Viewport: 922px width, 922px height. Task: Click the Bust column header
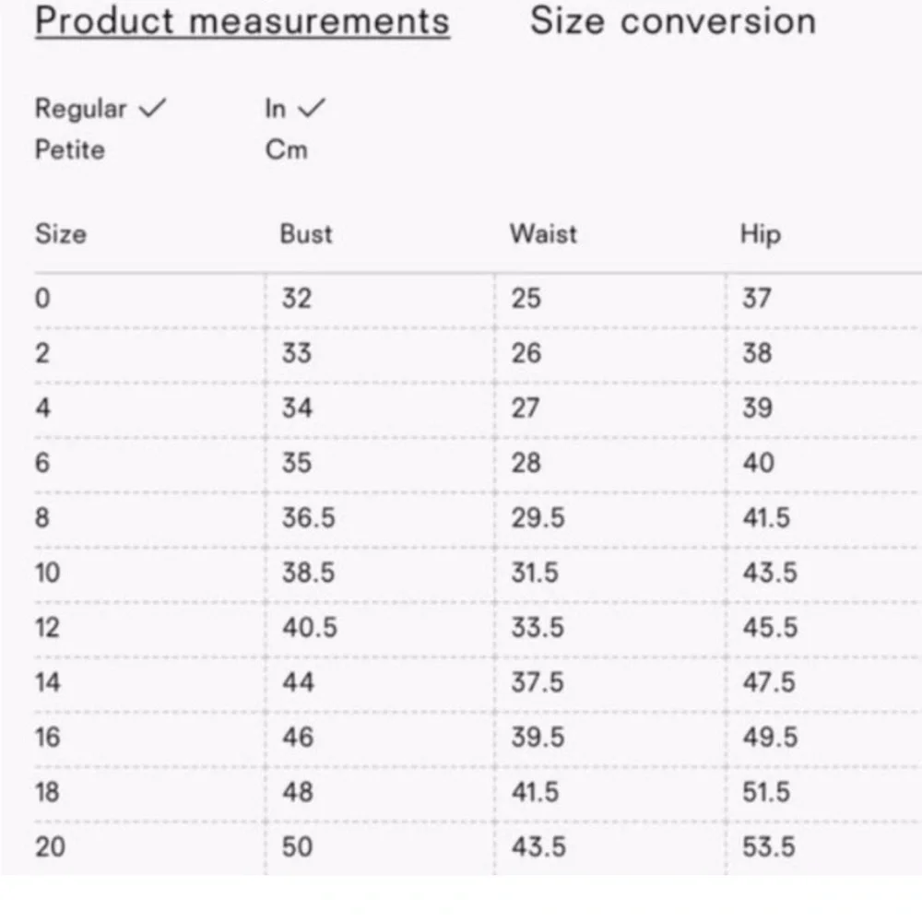[306, 234]
